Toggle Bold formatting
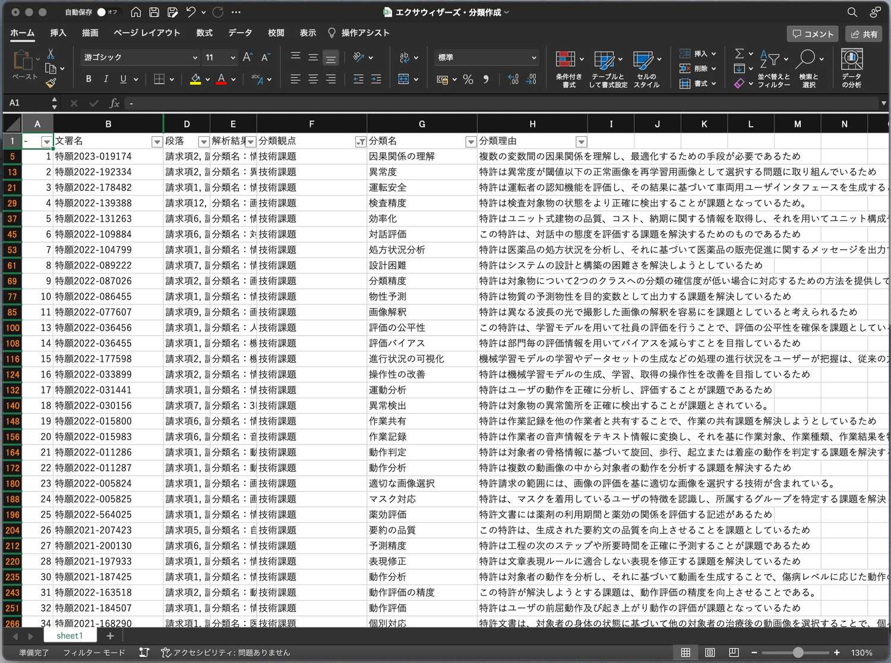This screenshot has height=663, width=891. (x=89, y=79)
